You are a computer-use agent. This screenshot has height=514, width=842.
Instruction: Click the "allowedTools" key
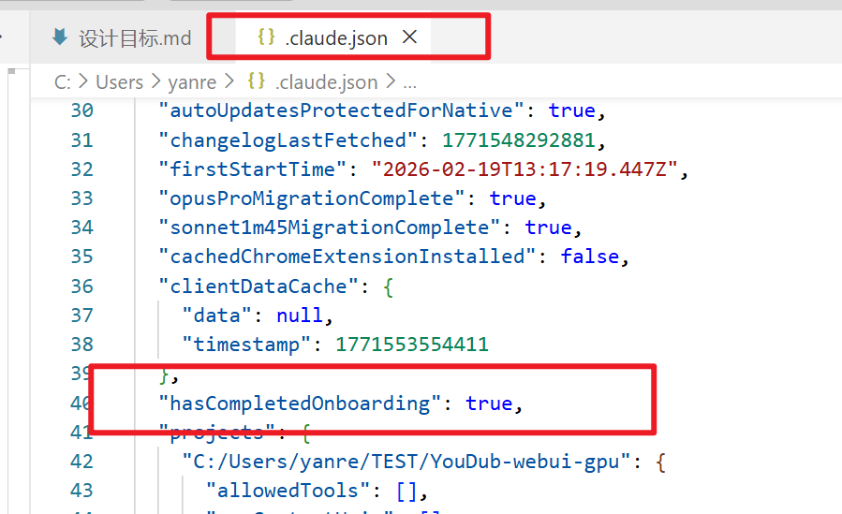point(288,491)
